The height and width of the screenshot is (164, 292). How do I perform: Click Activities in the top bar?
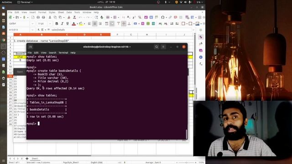7,2
